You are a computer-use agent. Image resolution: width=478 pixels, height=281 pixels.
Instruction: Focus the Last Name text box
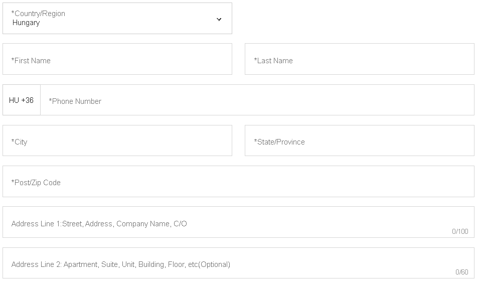[359, 59]
